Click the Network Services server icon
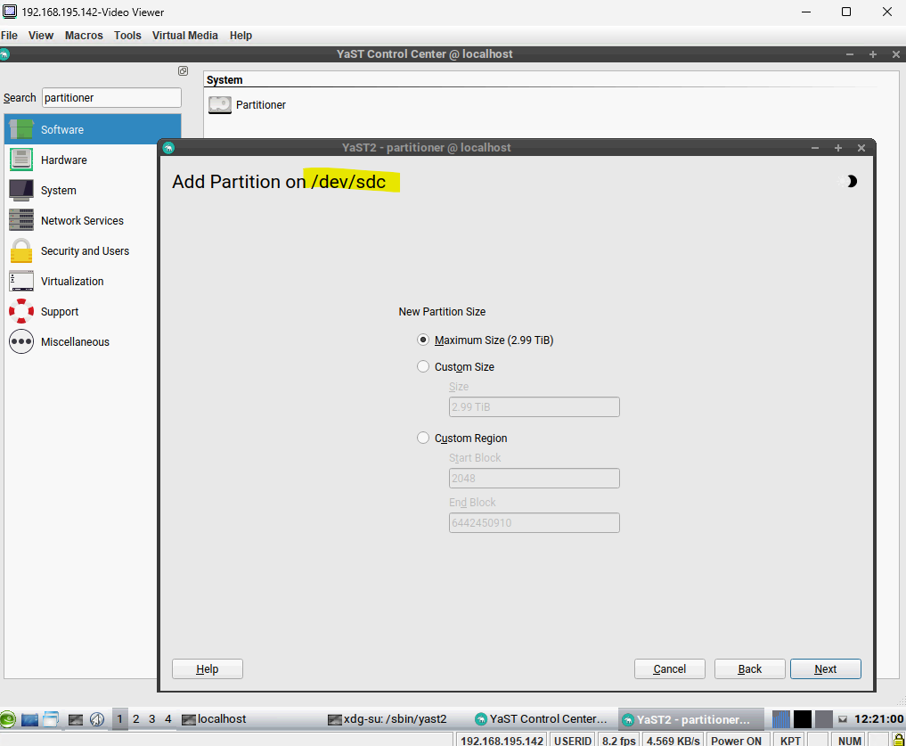Viewport: 906px width, 746px height. pyautogui.click(x=21, y=220)
